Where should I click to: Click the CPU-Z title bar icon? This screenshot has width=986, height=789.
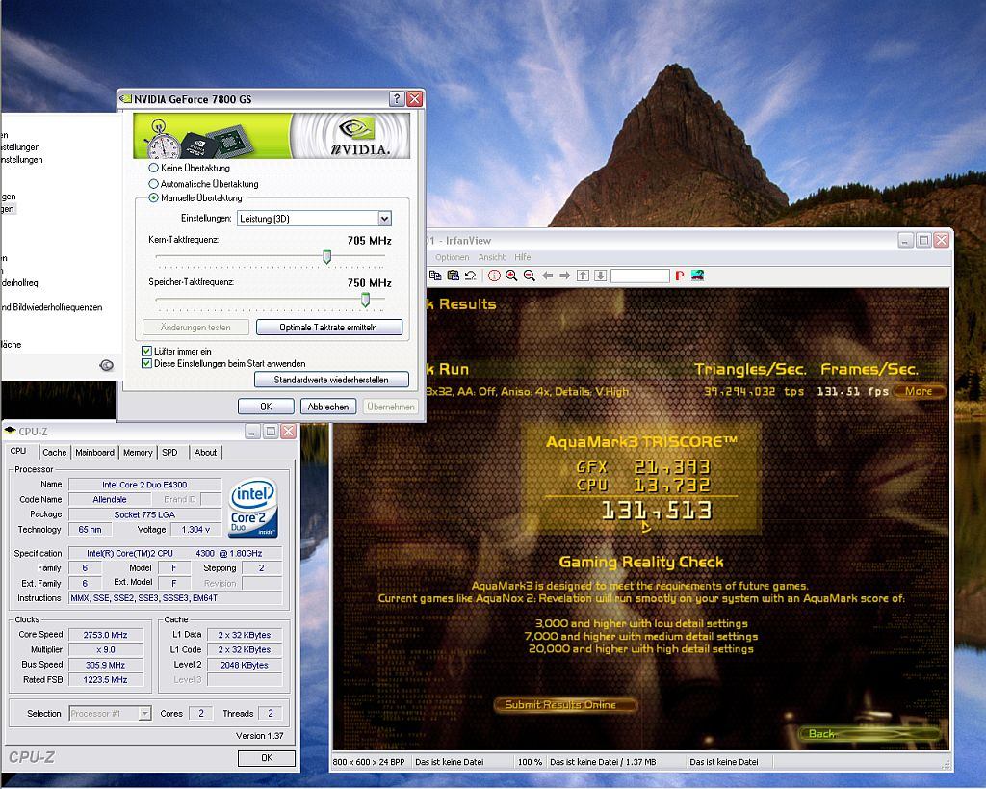point(10,431)
